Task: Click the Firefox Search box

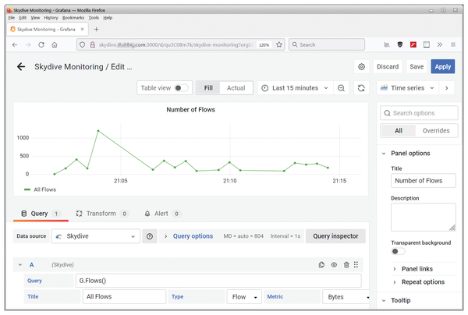Action: click(x=327, y=44)
